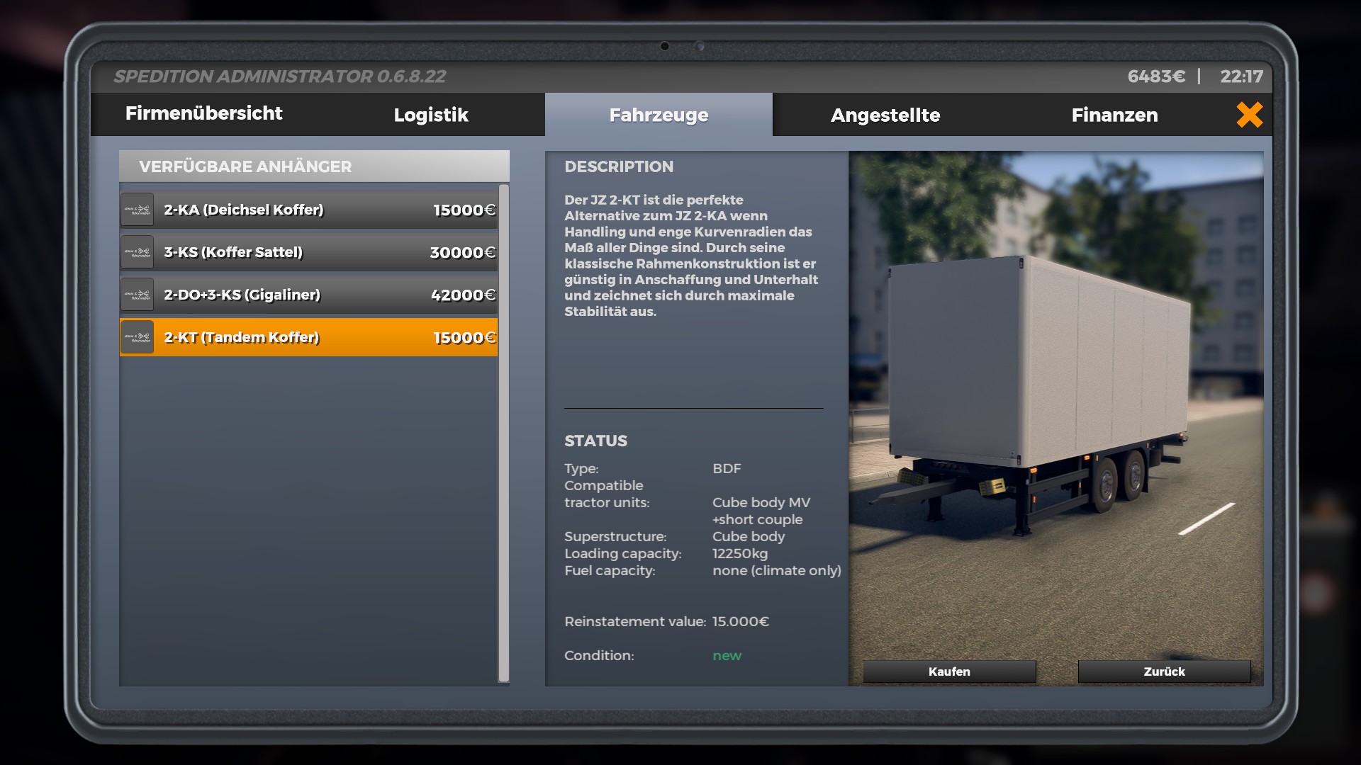The image size is (1361, 765).
Task: Click the 3-KS trailer brand logo icon
Action: (x=138, y=252)
